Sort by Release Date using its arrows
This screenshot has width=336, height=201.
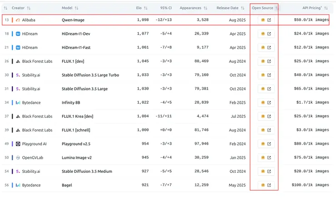[x=242, y=8]
